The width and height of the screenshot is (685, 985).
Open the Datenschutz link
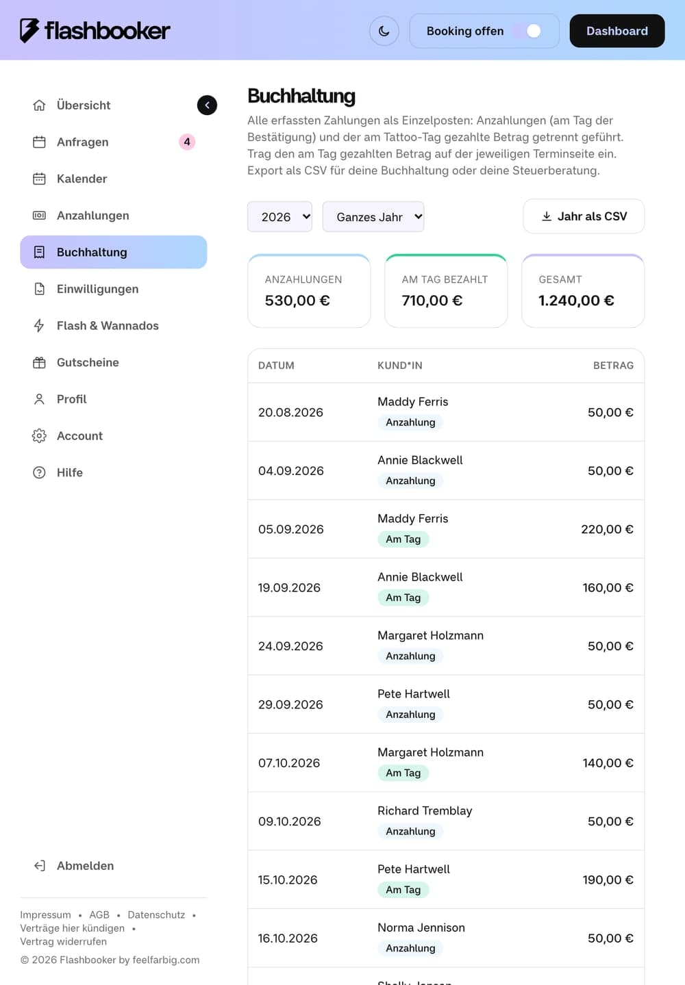[x=156, y=914]
